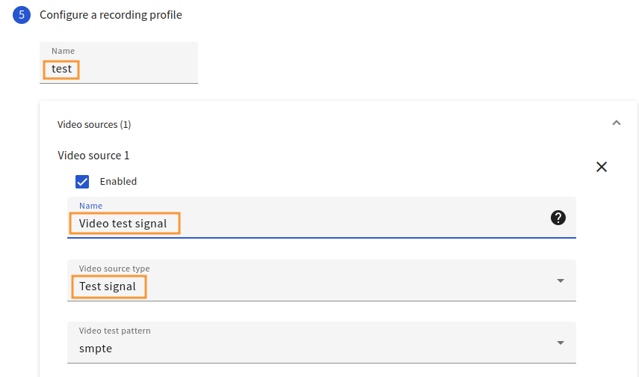Click the Video source type dropdown arrow
This screenshot has height=377, width=639.
point(561,281)
